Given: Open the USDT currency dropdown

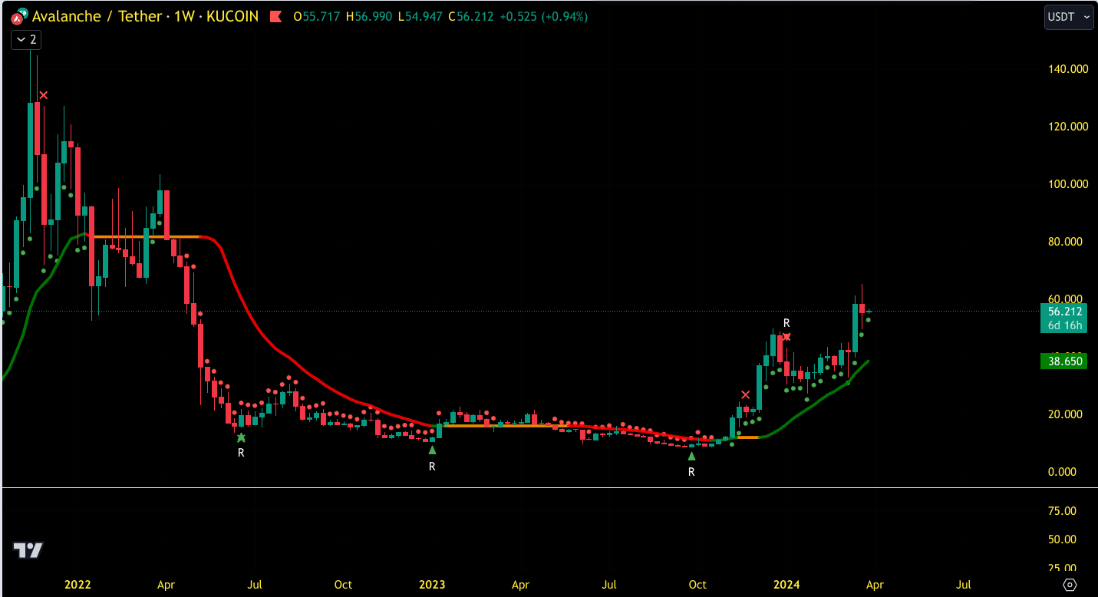Looking at the screenshot, I should (x=1069, y=17).
